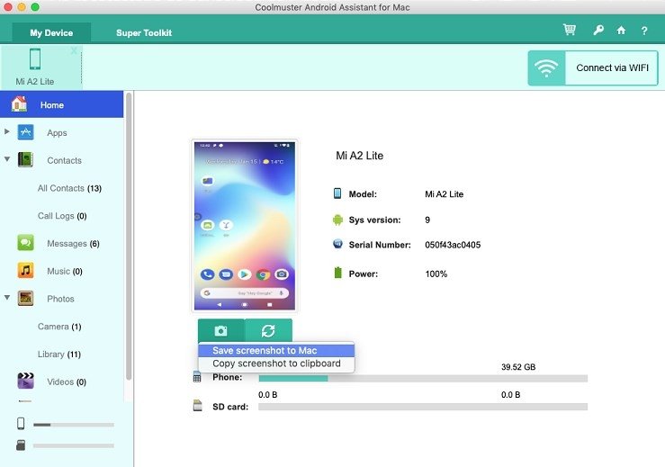665x467 pixels.
Task: Choose Save screenshot to Mac
Action: pos(276,350)
